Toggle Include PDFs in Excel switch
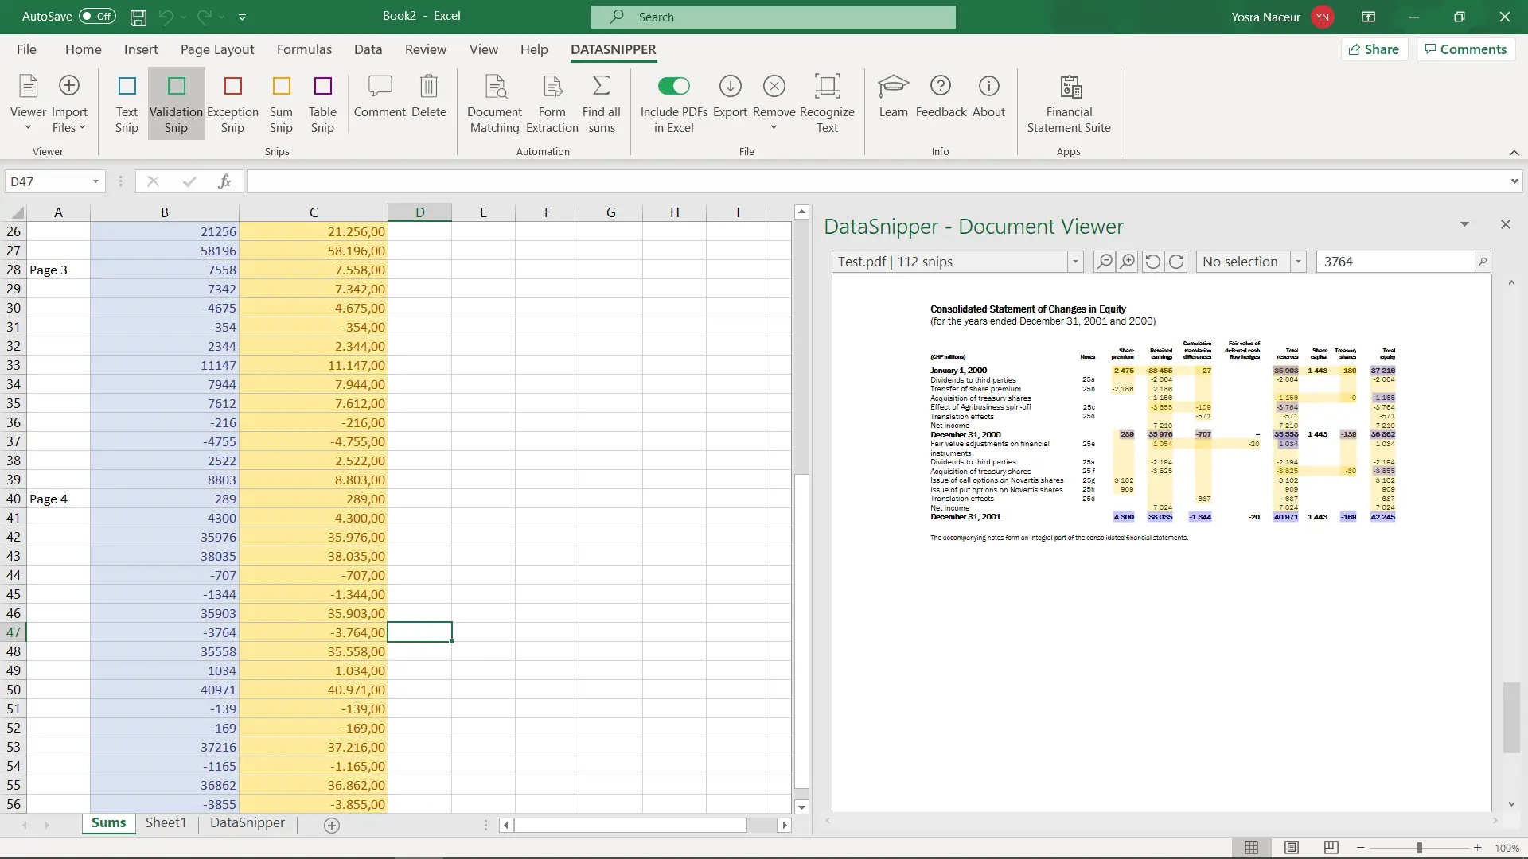 [x=673, y=86]
